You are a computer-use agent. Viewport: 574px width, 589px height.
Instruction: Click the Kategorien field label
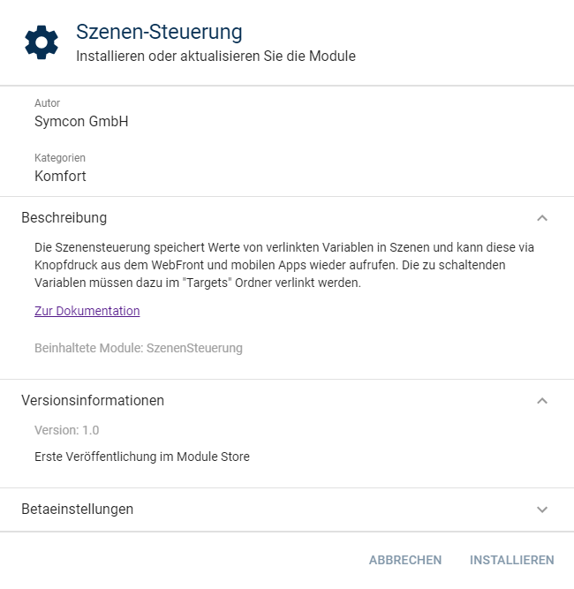60,158
